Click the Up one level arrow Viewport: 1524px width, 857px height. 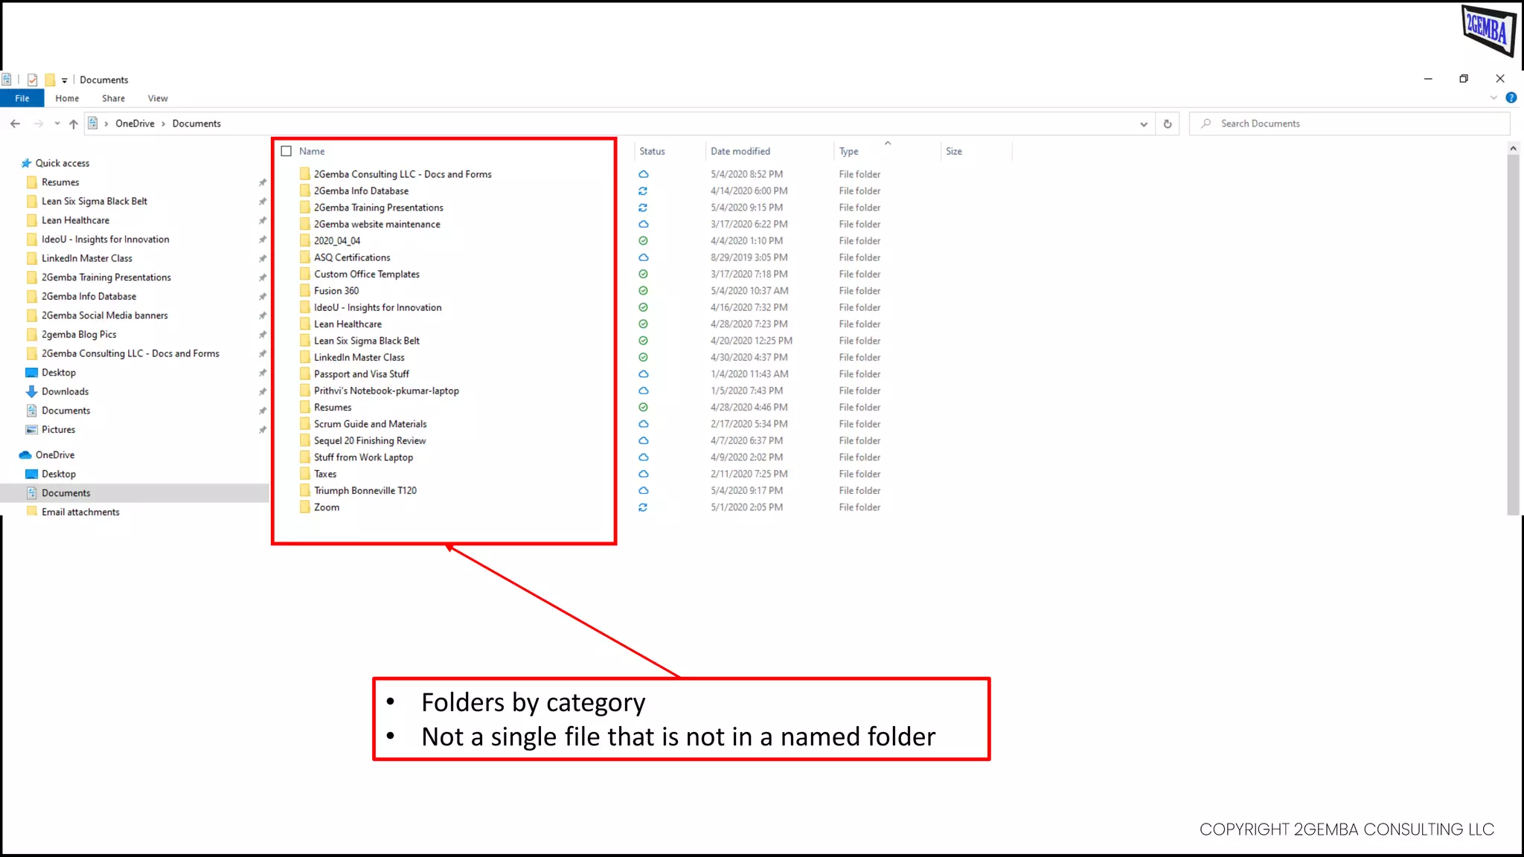point(73,124)
